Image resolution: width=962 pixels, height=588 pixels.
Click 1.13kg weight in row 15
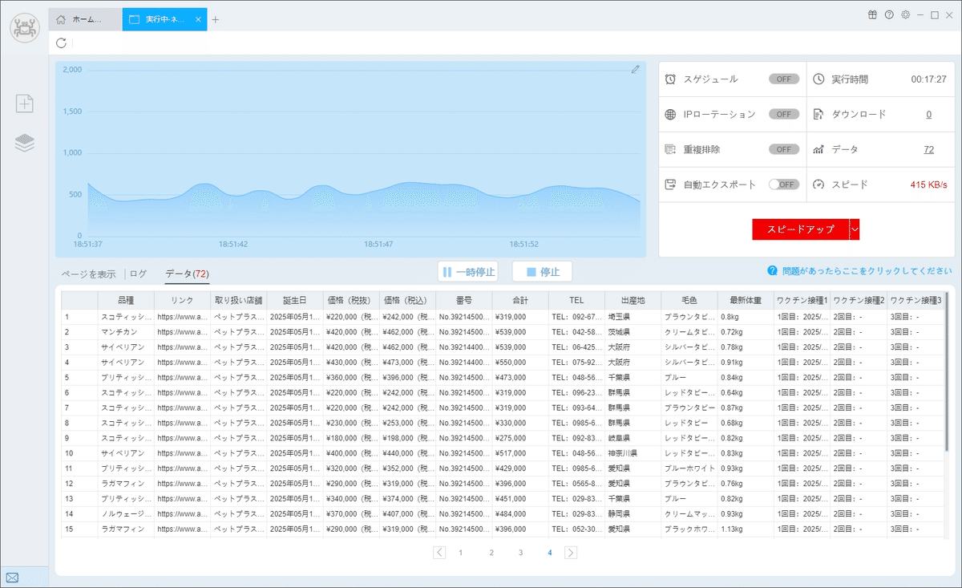734,529
